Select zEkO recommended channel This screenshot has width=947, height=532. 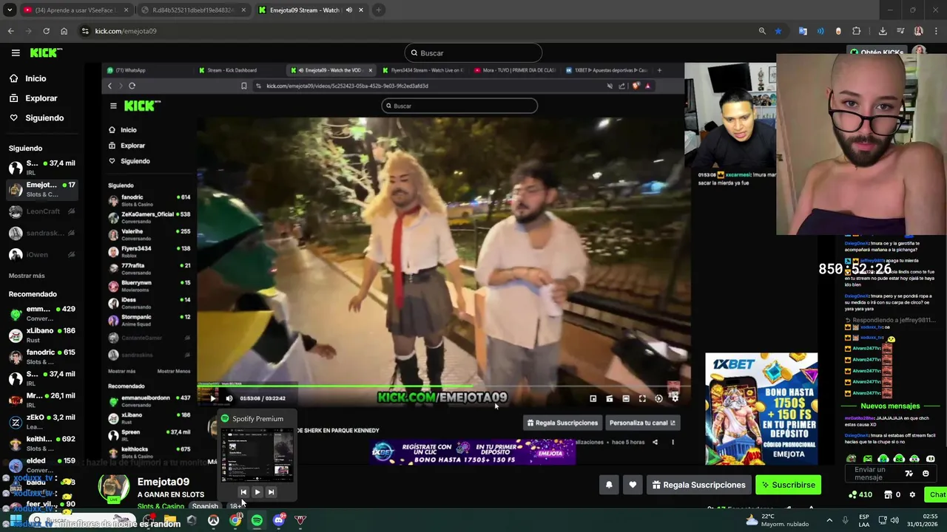42,422
